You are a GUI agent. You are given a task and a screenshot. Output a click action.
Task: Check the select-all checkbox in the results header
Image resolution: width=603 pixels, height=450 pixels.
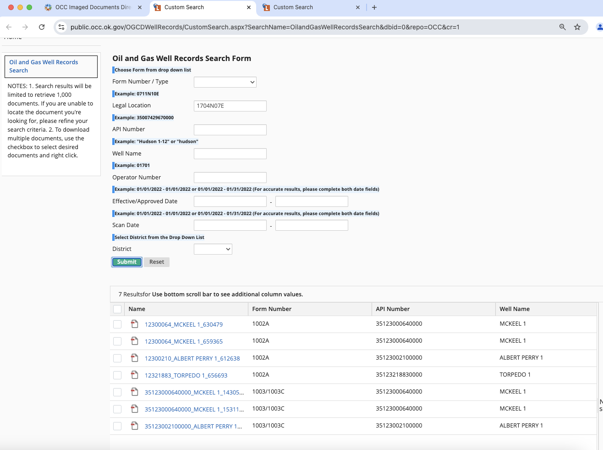117,309
